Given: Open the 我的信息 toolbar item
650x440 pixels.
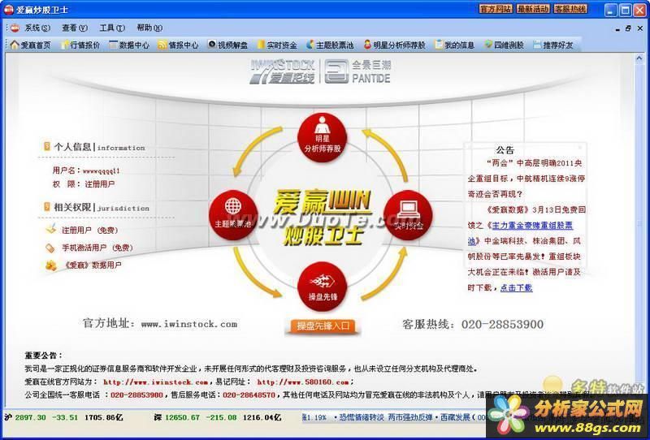Looking at the screenshot, I should pos(454,45).
